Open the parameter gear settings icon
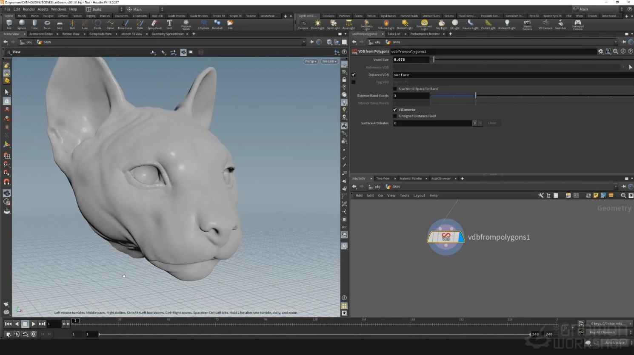634x355 pixels. point(600,51)
